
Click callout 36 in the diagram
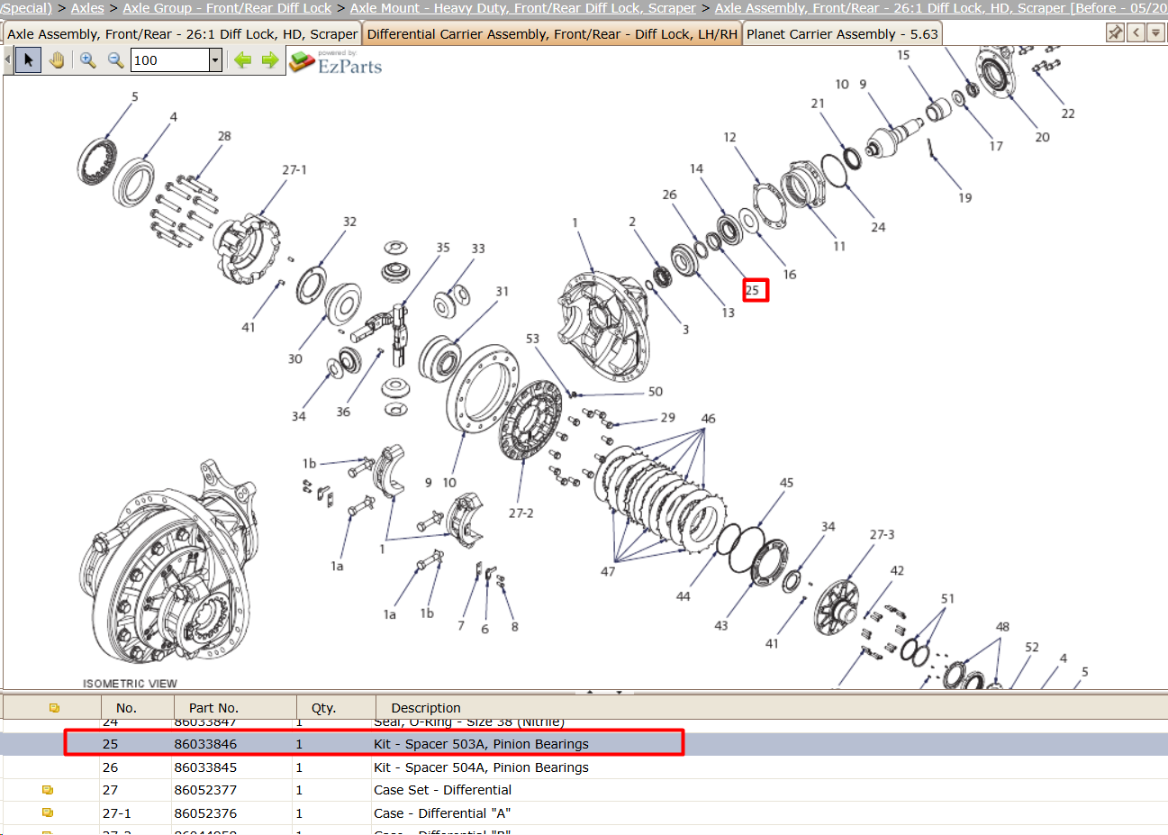click(343, 412)
